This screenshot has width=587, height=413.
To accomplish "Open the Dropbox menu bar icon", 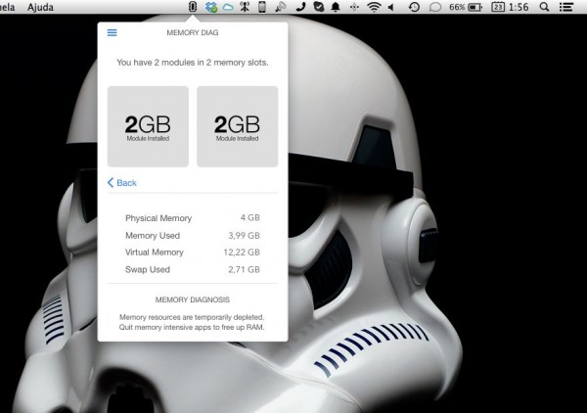I will coord(211,7).
